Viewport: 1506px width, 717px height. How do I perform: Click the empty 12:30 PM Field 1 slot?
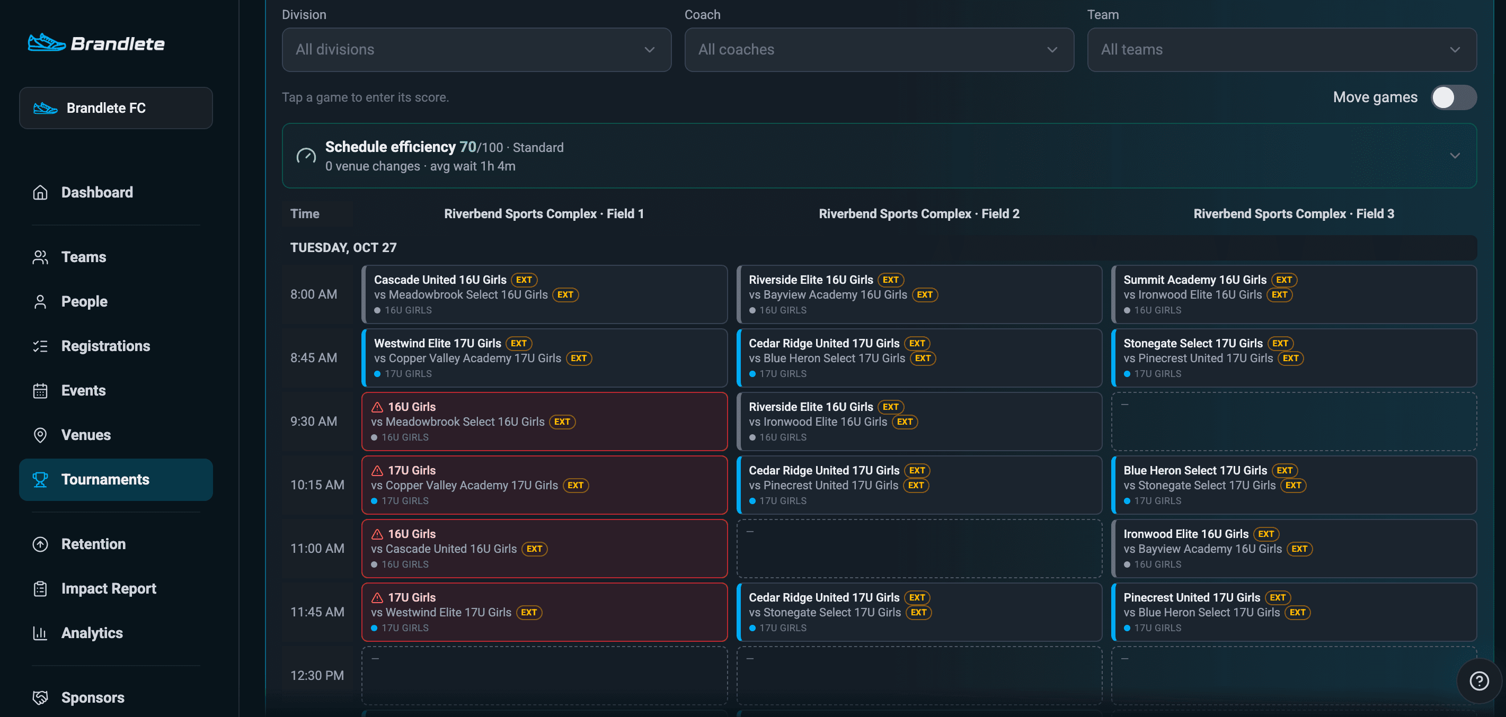click(544, 676)
